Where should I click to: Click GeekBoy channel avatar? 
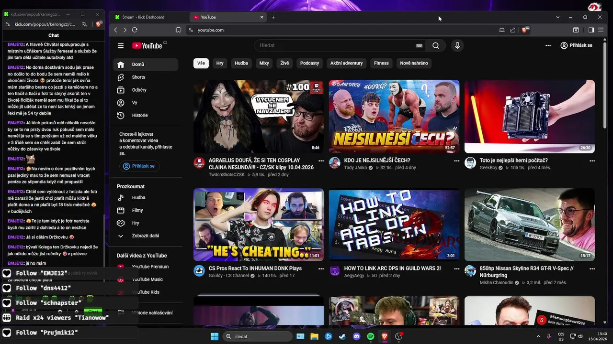pos(470,162)
